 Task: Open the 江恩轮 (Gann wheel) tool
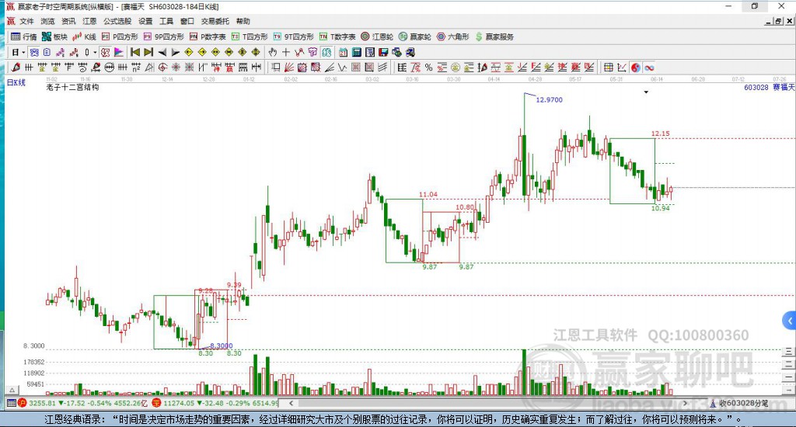click(377, 36)
